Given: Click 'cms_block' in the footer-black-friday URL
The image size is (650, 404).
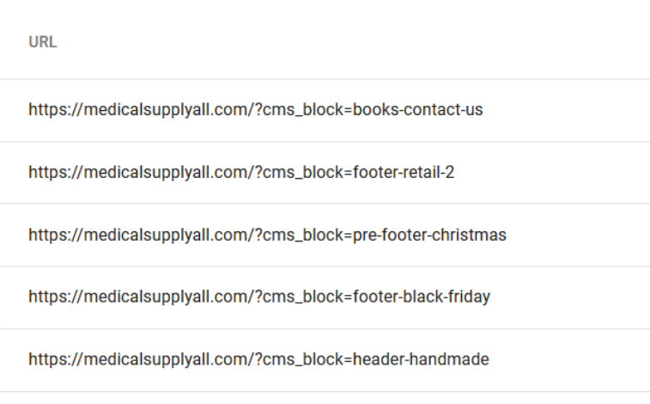Looking at the screenshot, I should pos(303,297).
